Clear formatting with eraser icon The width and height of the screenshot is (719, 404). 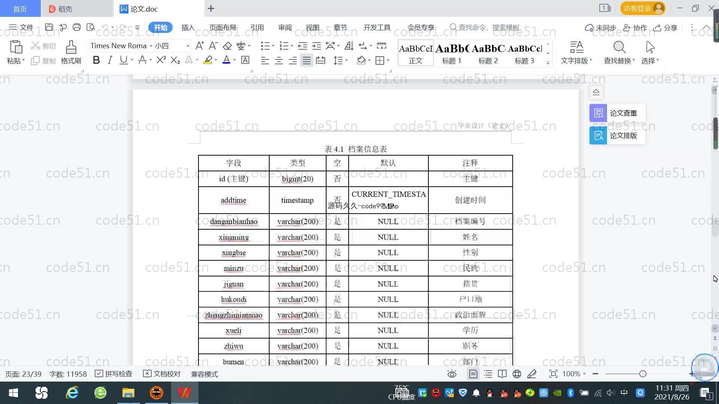(x=227, y=46)
